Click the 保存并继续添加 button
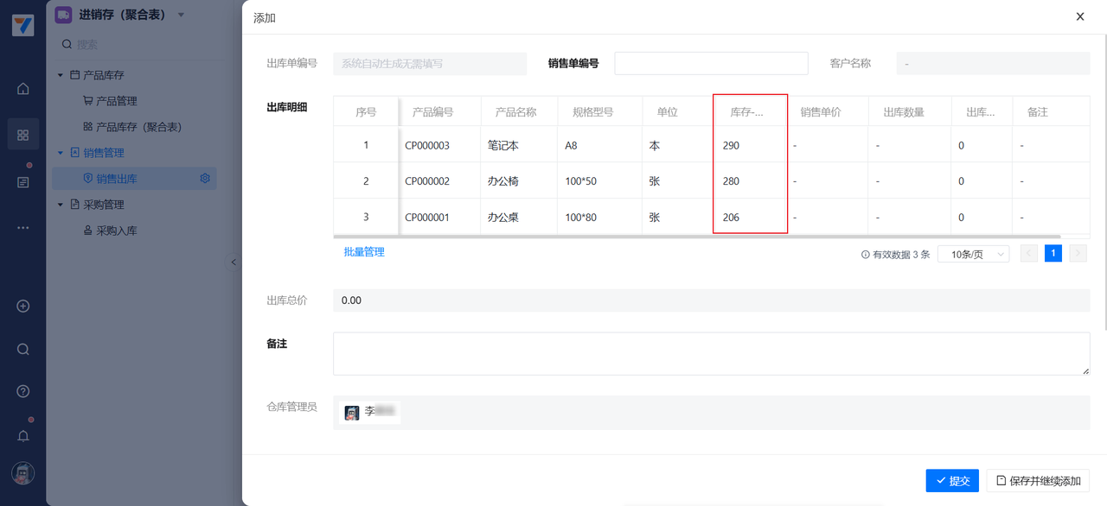The width and height of the screenshot is (1107, 506). (1038, 481)
